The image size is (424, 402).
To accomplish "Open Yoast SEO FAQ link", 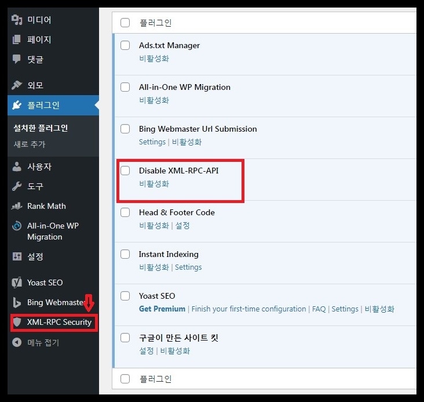I will pos(319,309).
